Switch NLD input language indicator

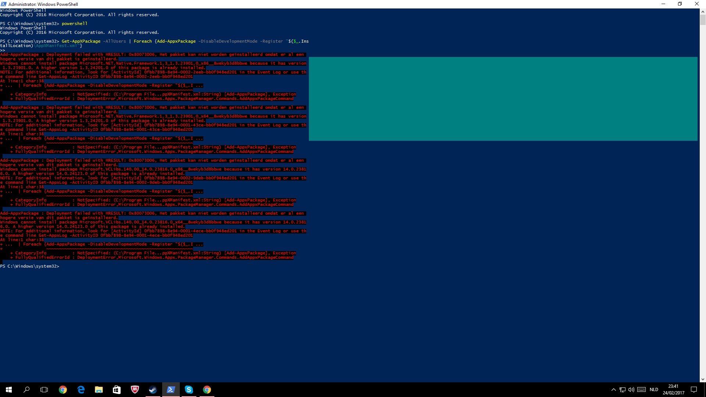point(654,390)
